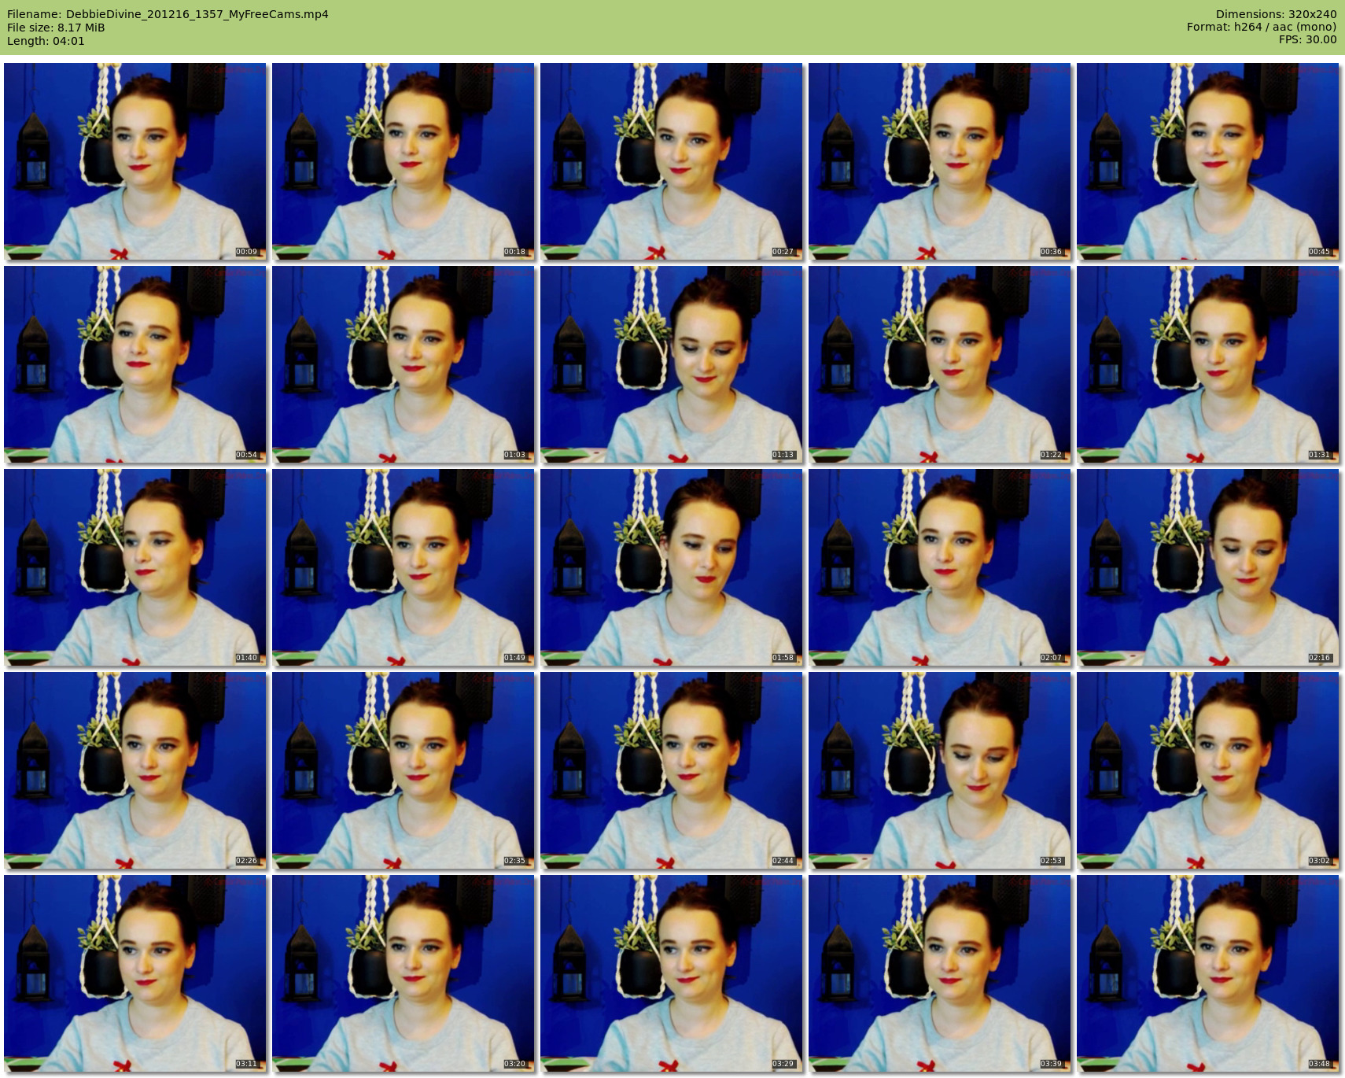Image resolution: width=1345 pixels, height=1078 pixels.
Task: Select the frame timestamped 02:26
Action: tap(135, 770)
